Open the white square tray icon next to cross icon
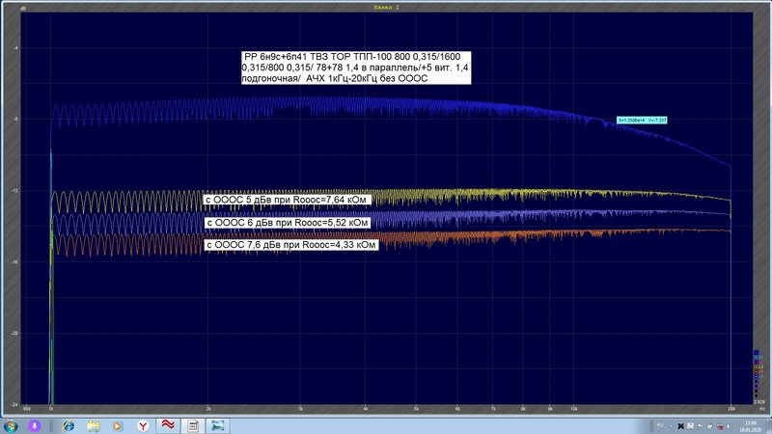This screenshot has height=434, width=772. coord(690,426)
